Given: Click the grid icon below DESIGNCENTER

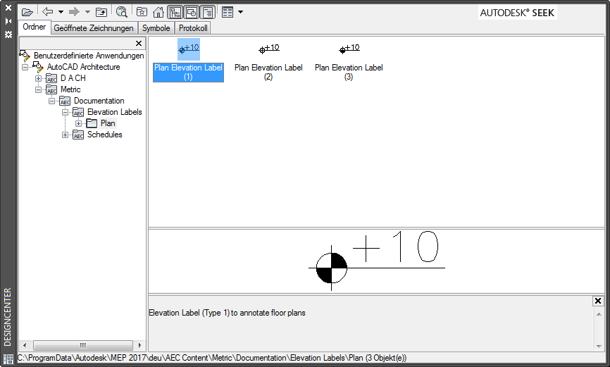Looking at the screenshot, I should tap(8, 359).
